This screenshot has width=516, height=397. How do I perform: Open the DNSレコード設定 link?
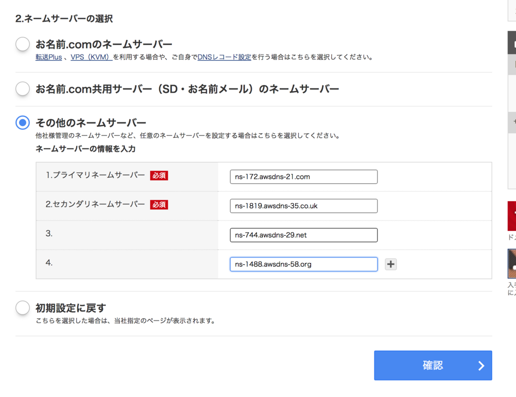[224, 57]
